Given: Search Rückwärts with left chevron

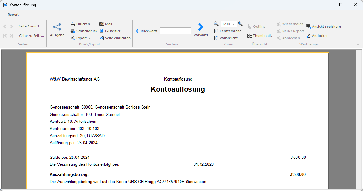Looking at the screenshot, I should pyautogui.click(x=147, y=31).
